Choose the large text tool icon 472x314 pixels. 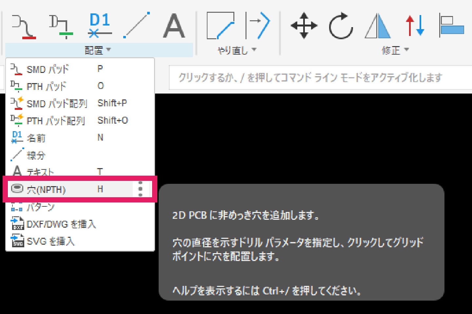(x=174, y=26)
